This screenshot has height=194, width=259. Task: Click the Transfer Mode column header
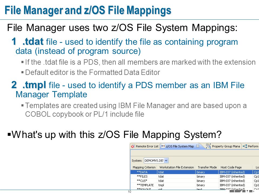pyautogui.click(x=207, y=167)
